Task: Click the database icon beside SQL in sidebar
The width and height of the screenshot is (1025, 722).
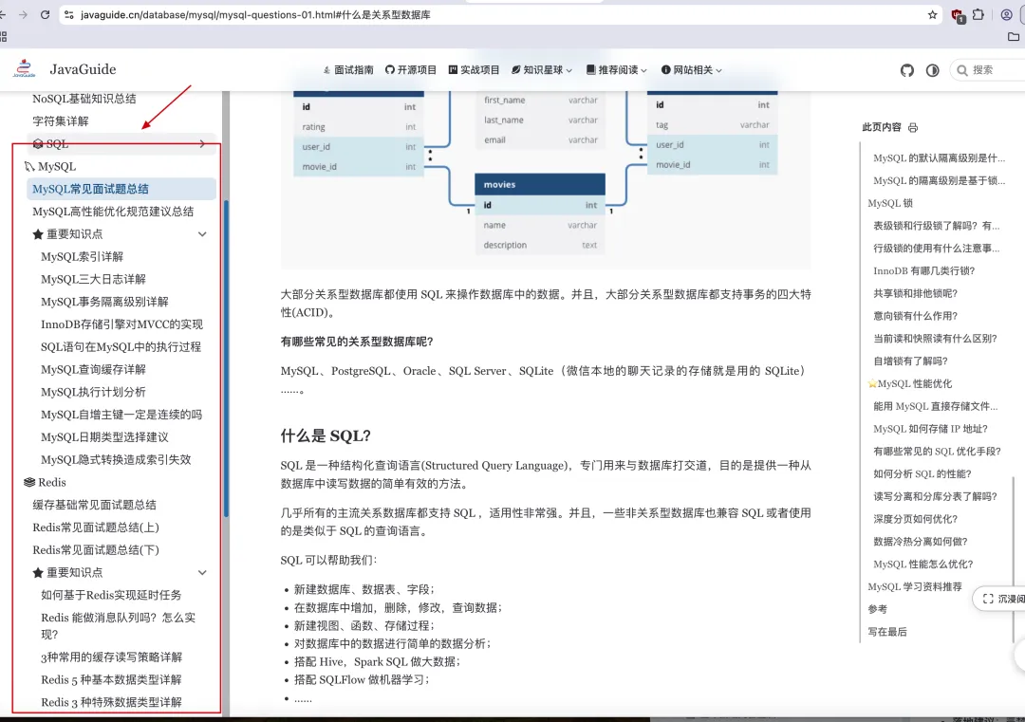Action: [38, 143]
